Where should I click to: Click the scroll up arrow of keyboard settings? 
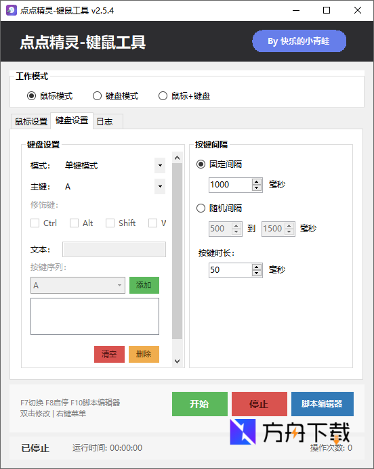click(178, 158)
